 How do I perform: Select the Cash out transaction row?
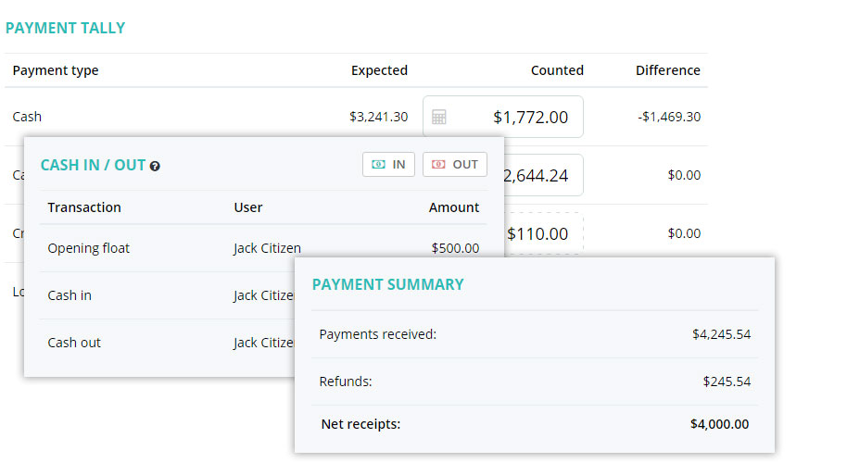tap(168, 343)
